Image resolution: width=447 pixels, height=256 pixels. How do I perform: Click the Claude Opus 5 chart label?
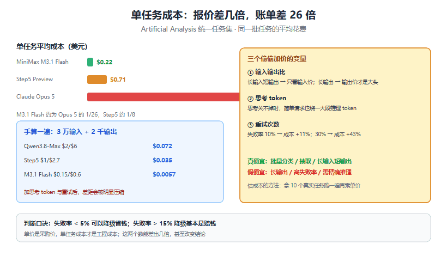click(35, 96)
